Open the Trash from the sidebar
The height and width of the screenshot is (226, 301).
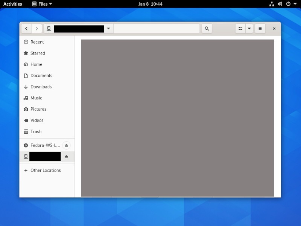coord(36,131)
